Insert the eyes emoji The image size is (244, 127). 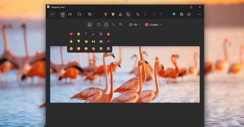[x=101, y=41]
